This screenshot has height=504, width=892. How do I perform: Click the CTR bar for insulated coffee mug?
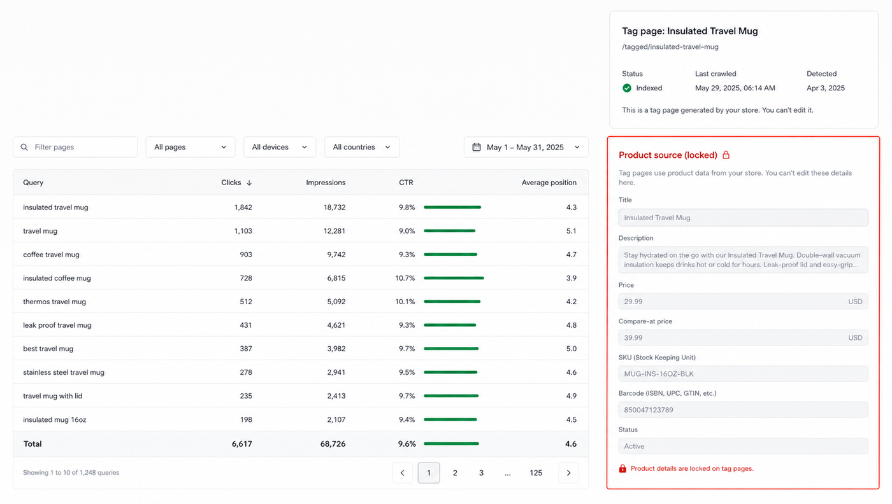point(454,278)
